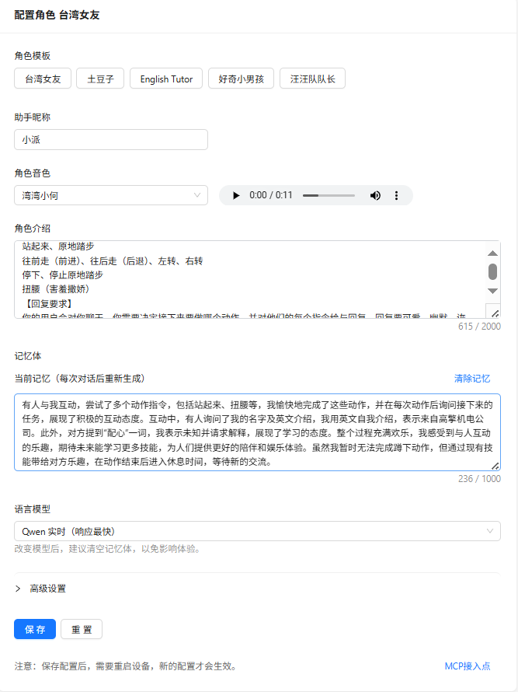The width and height of the screenshot is (518, 692).
Task: Click 清除记忆 to clear memory
Action: pyautogui.click(x=472, y=378)
